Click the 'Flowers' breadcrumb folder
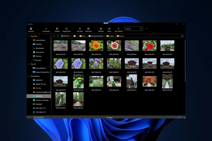The image size is (212, 141). (x=120, y=36)
